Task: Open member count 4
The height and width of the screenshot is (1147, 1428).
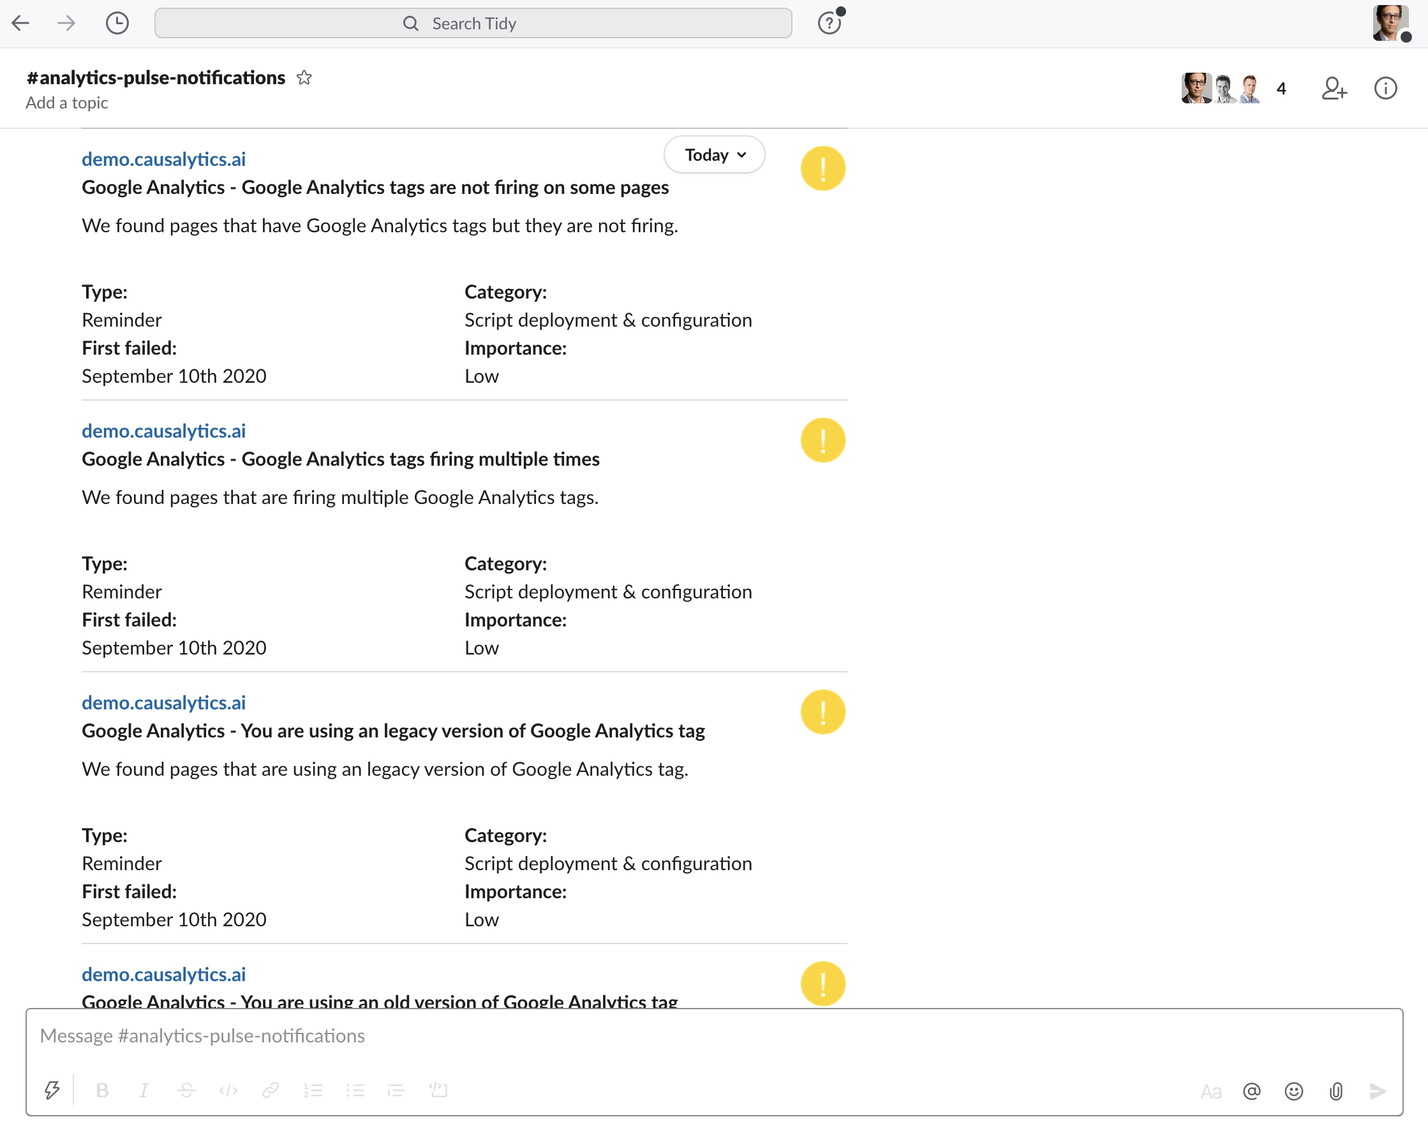Action: [1281, 89]
